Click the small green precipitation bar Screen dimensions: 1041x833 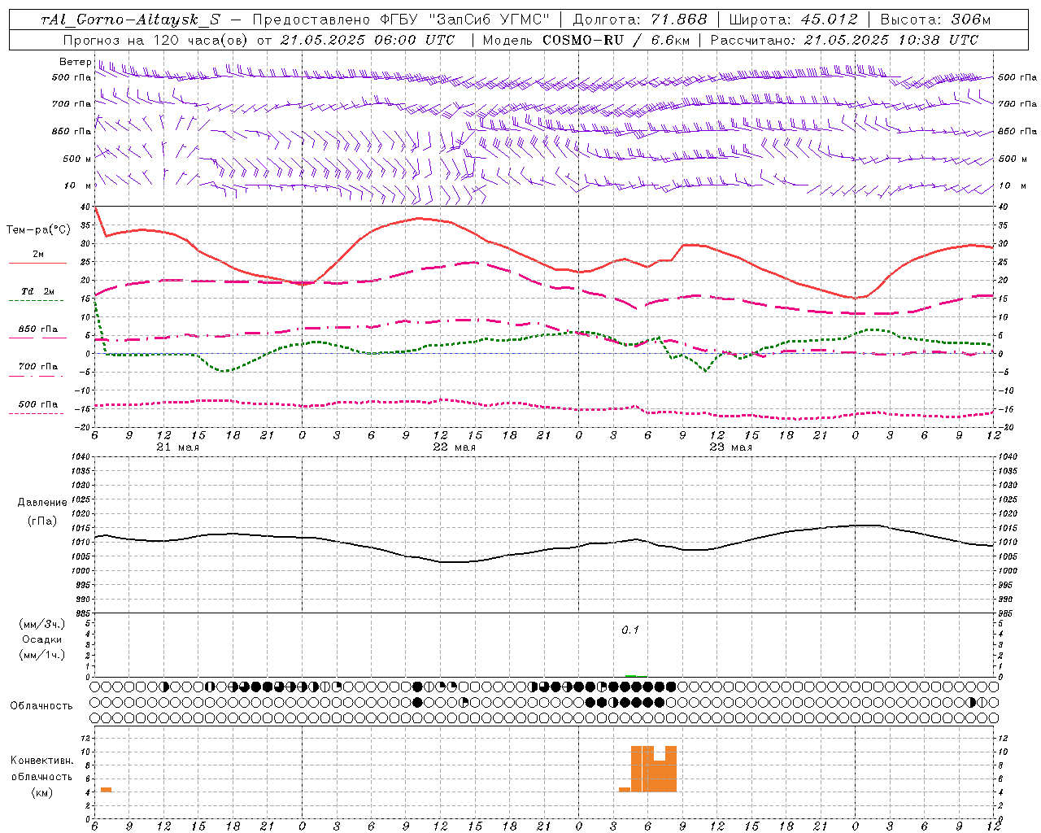coord(631,675)
